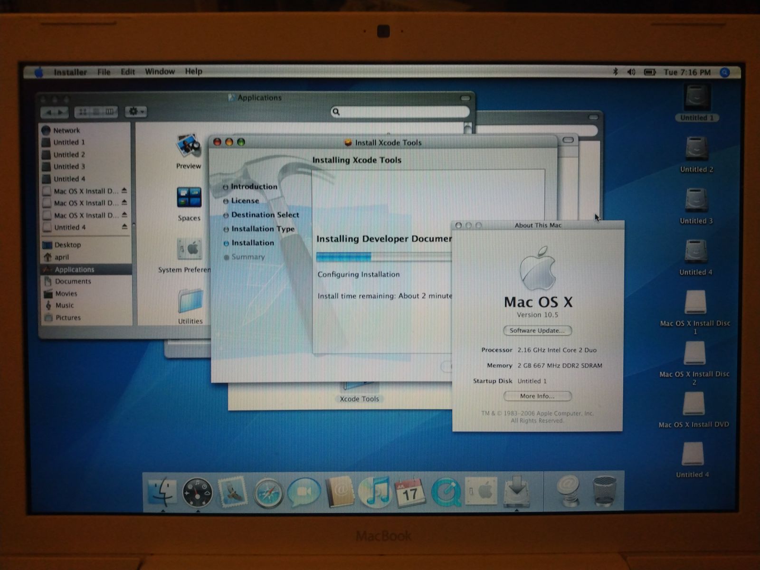Click the menu bar clock Tue 7:16 PM
Image resolution: width=760 pixels, height=570 pixels.
(687, 72)
